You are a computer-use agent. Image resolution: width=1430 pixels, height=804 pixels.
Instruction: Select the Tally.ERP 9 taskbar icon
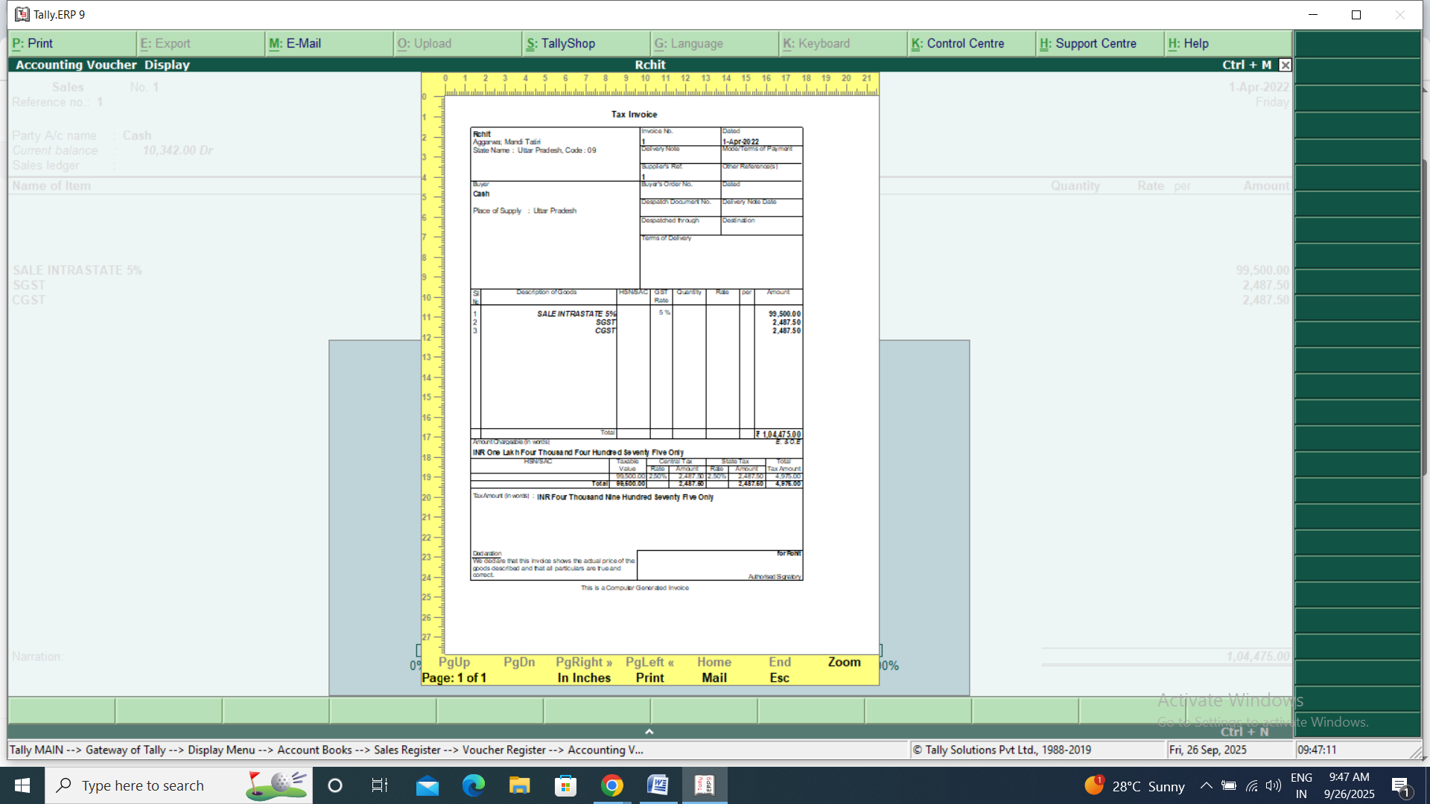[x=705, y=785]
